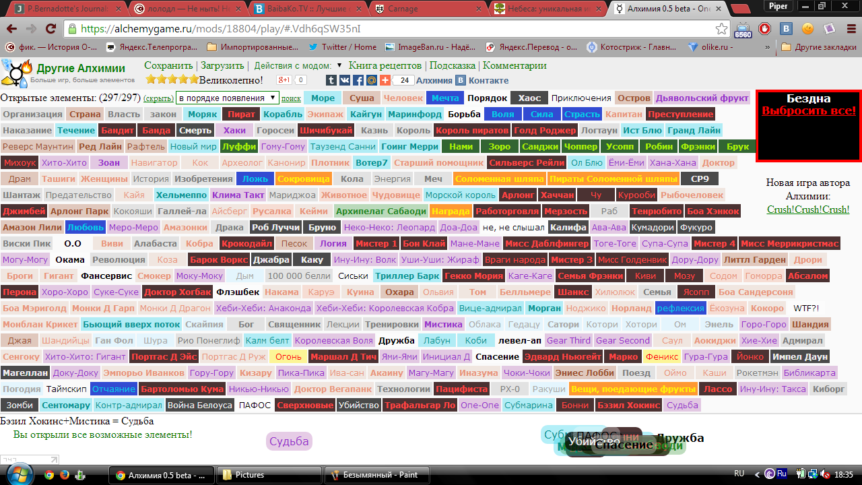The width and height of the screenshot is (862, 485).
Task: Click Выбросить все! in the Бездна box
Action: coord(809,110)
